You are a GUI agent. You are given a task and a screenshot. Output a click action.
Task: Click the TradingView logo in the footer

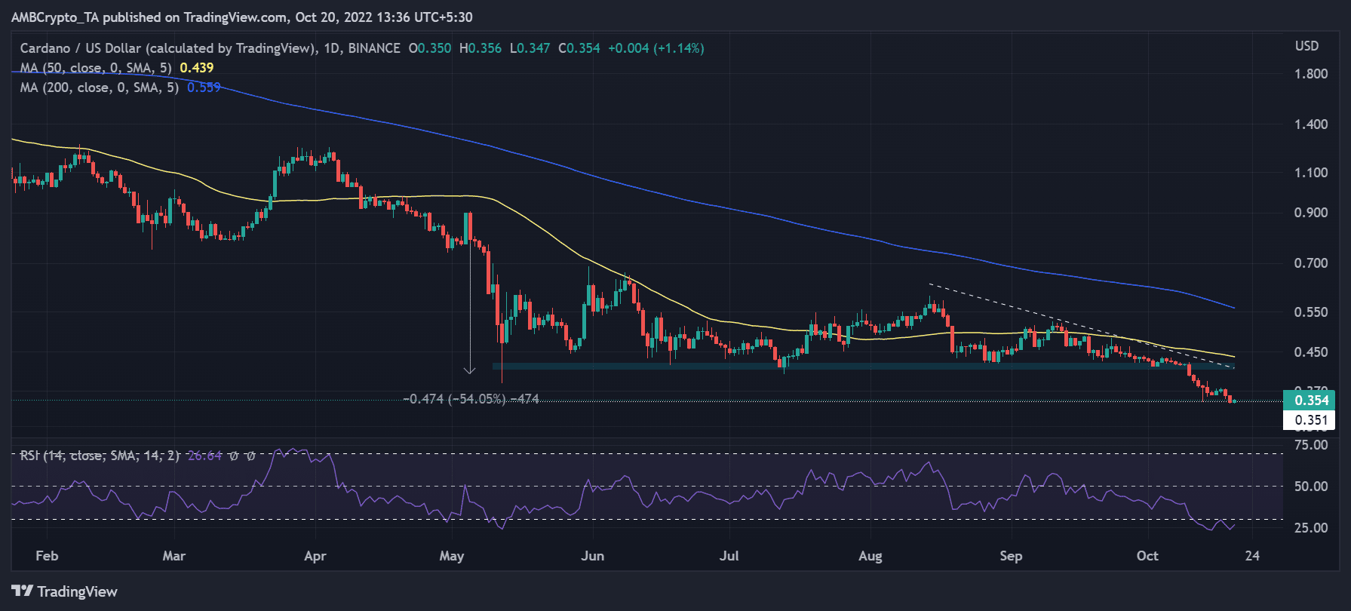point(65,591)
